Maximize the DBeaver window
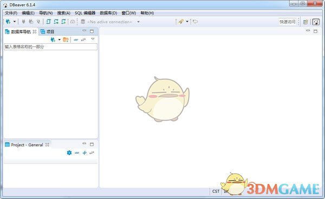This screenshot has height=199, width=325. [303, 4]
